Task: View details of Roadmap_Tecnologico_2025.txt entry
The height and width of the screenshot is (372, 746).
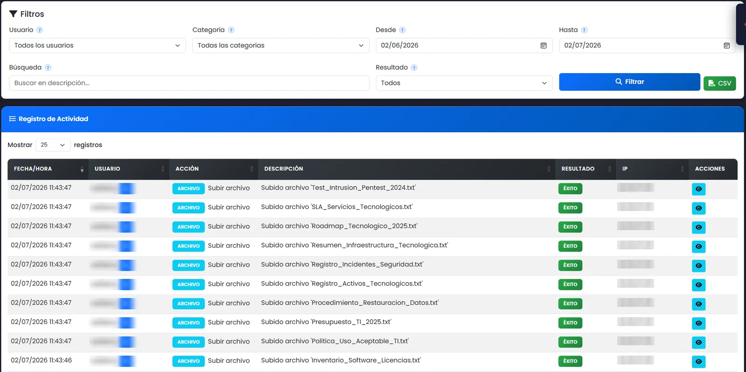Action: pyautogui.click(x=698, y=227)
